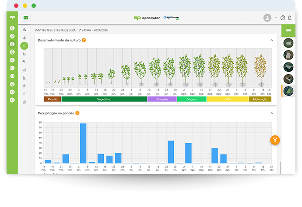Click the help question mark in header
This screenshot has width=302, height=207.
click(283, 18)
